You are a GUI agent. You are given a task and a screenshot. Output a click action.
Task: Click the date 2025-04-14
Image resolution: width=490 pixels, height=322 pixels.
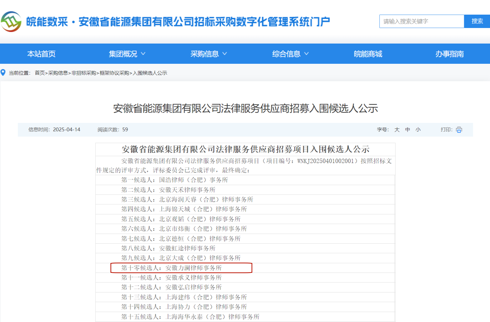[x=67, y=129]
